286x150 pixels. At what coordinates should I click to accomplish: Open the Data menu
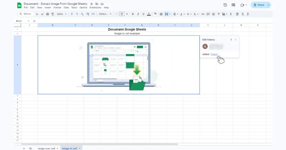(x=66, y=8)
